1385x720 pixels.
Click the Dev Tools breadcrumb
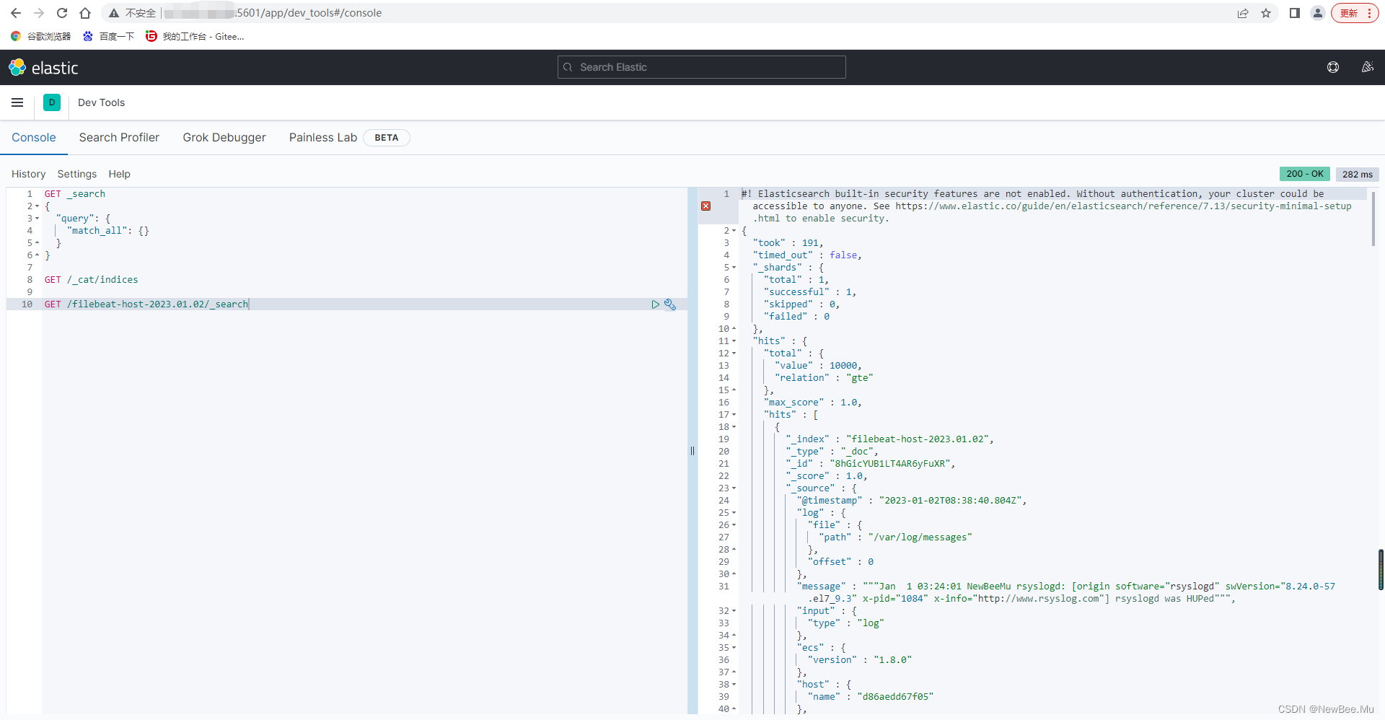click(101, 102)
